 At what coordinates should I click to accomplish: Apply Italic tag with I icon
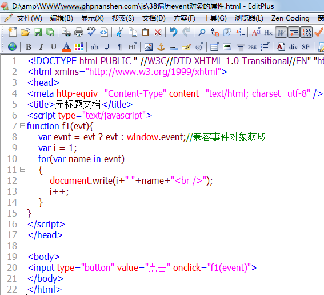coord(41,47)
